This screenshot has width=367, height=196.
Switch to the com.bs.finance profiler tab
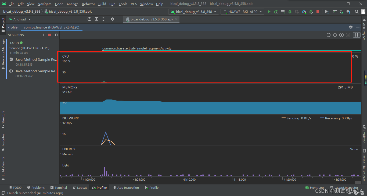[52, 27]
